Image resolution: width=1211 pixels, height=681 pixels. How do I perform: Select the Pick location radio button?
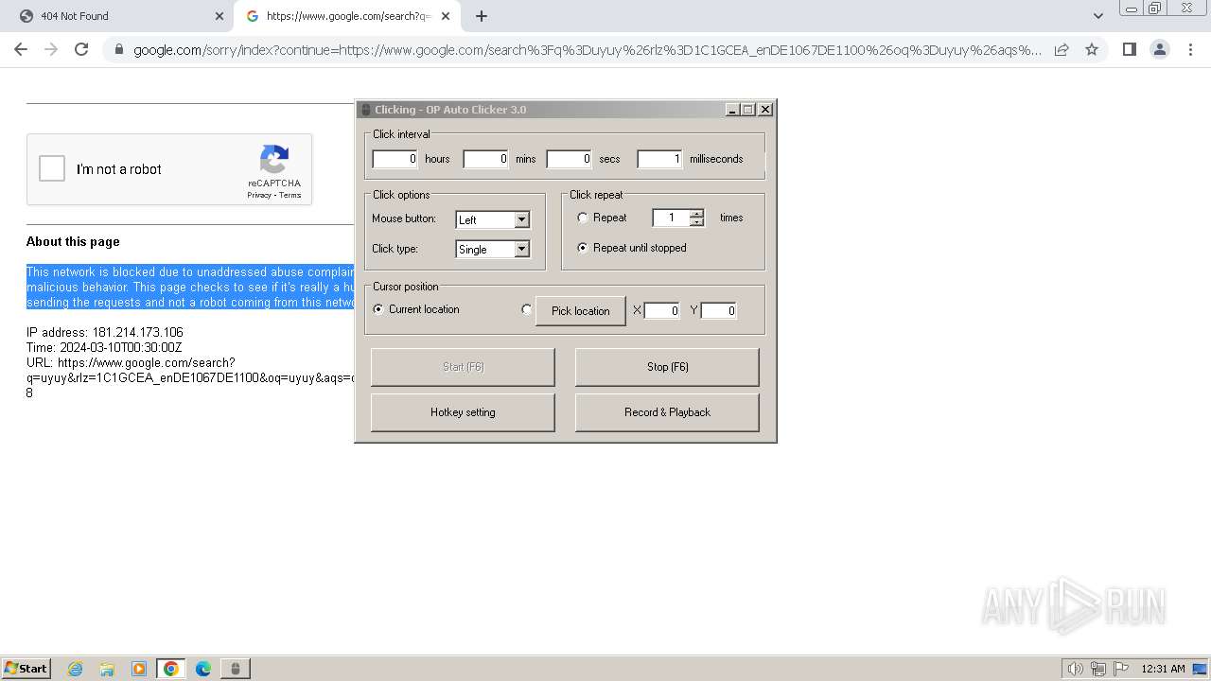point(527,309)
